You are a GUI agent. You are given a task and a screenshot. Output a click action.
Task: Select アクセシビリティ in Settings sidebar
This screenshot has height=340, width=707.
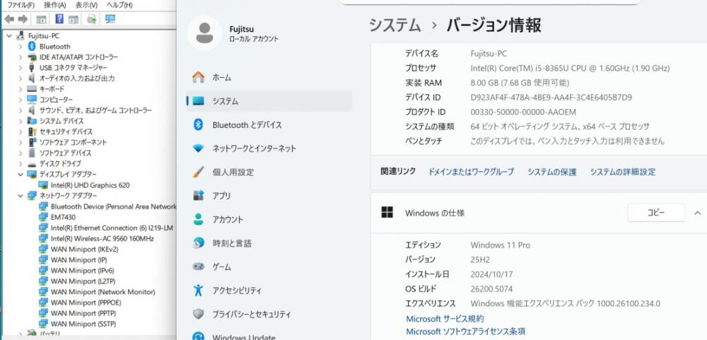coord(236,291)
